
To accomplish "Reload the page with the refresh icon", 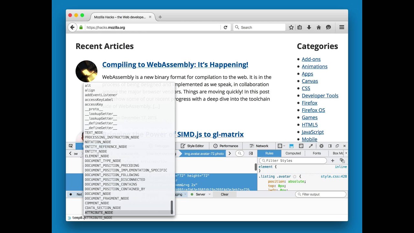I will click(225, 28).
